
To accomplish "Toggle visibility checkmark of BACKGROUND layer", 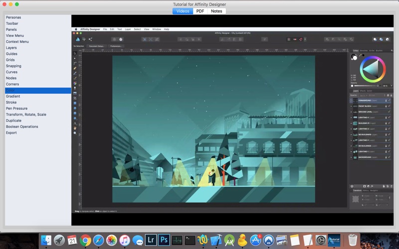I will (390, 157).
